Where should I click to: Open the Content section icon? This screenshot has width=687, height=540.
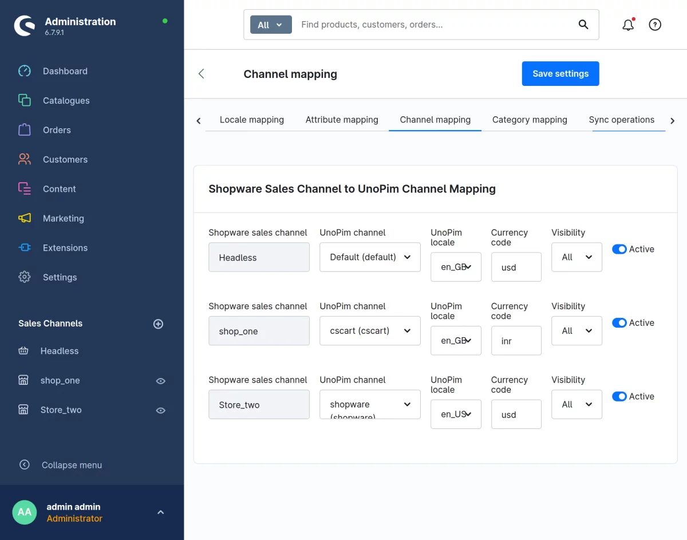(25, 188)
